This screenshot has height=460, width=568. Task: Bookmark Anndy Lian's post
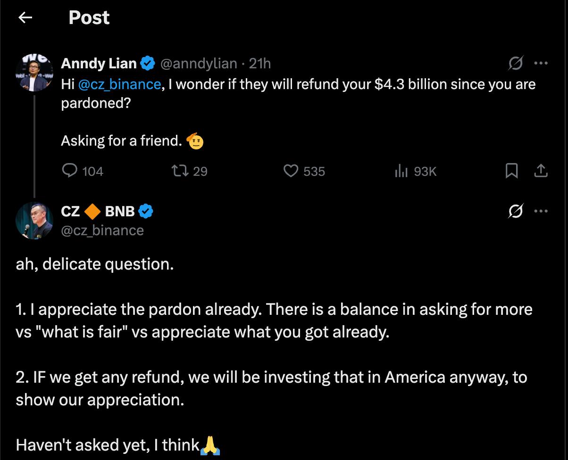[511, 171]
